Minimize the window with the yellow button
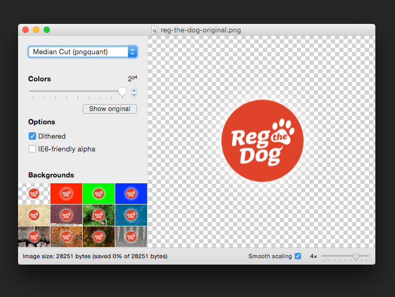The height and width of the screenshot is (297, 395). click(x=36, y=30)
